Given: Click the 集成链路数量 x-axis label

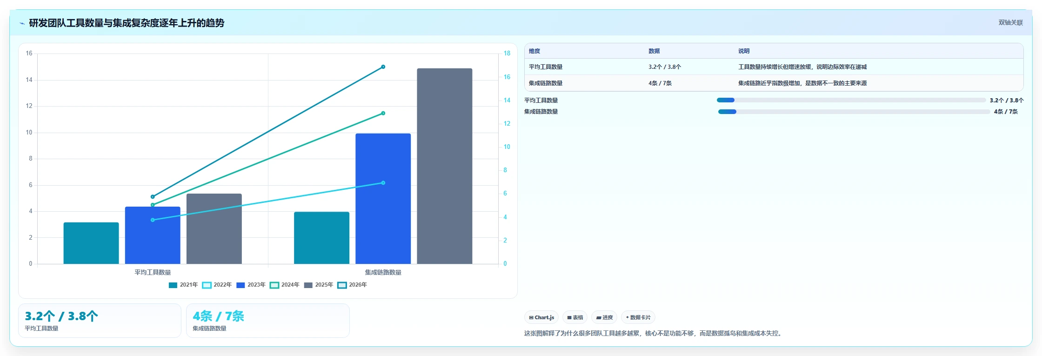Looking at the screenshot, I should click(383, 272).
